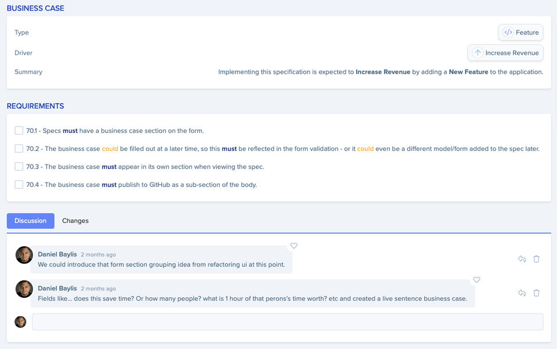Like the first comment with heart icon
Image resolution: width=557 pixels, height=349 pixels.
click(294, 246)
